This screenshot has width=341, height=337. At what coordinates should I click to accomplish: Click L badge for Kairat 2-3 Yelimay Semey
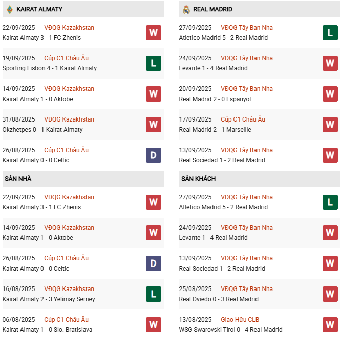click(x=153, y=294)
